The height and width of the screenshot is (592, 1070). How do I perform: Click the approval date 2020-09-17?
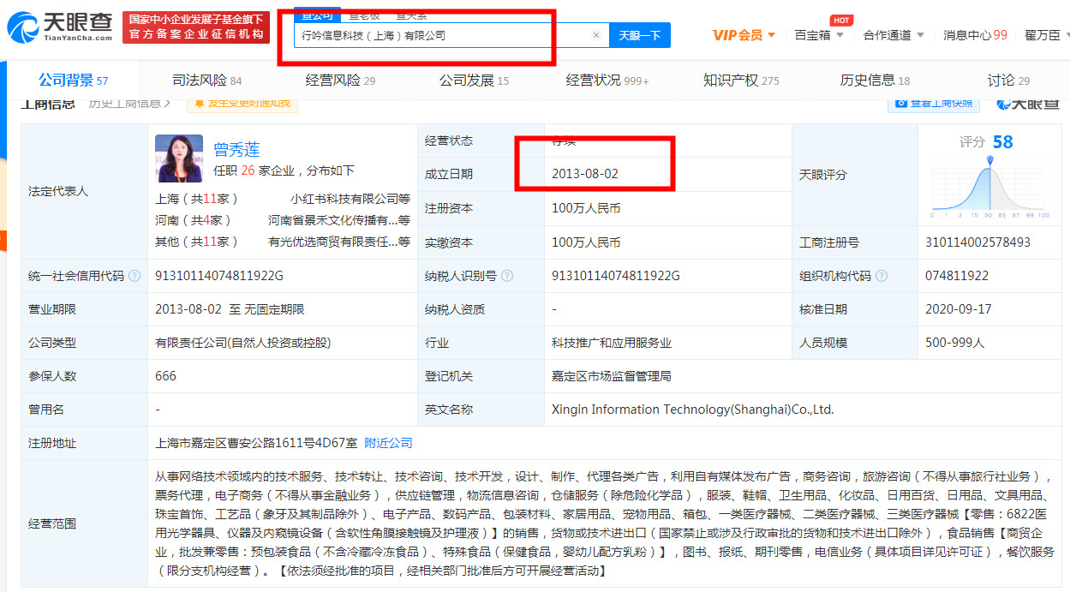pyautogui.click(x=959, y=309)
